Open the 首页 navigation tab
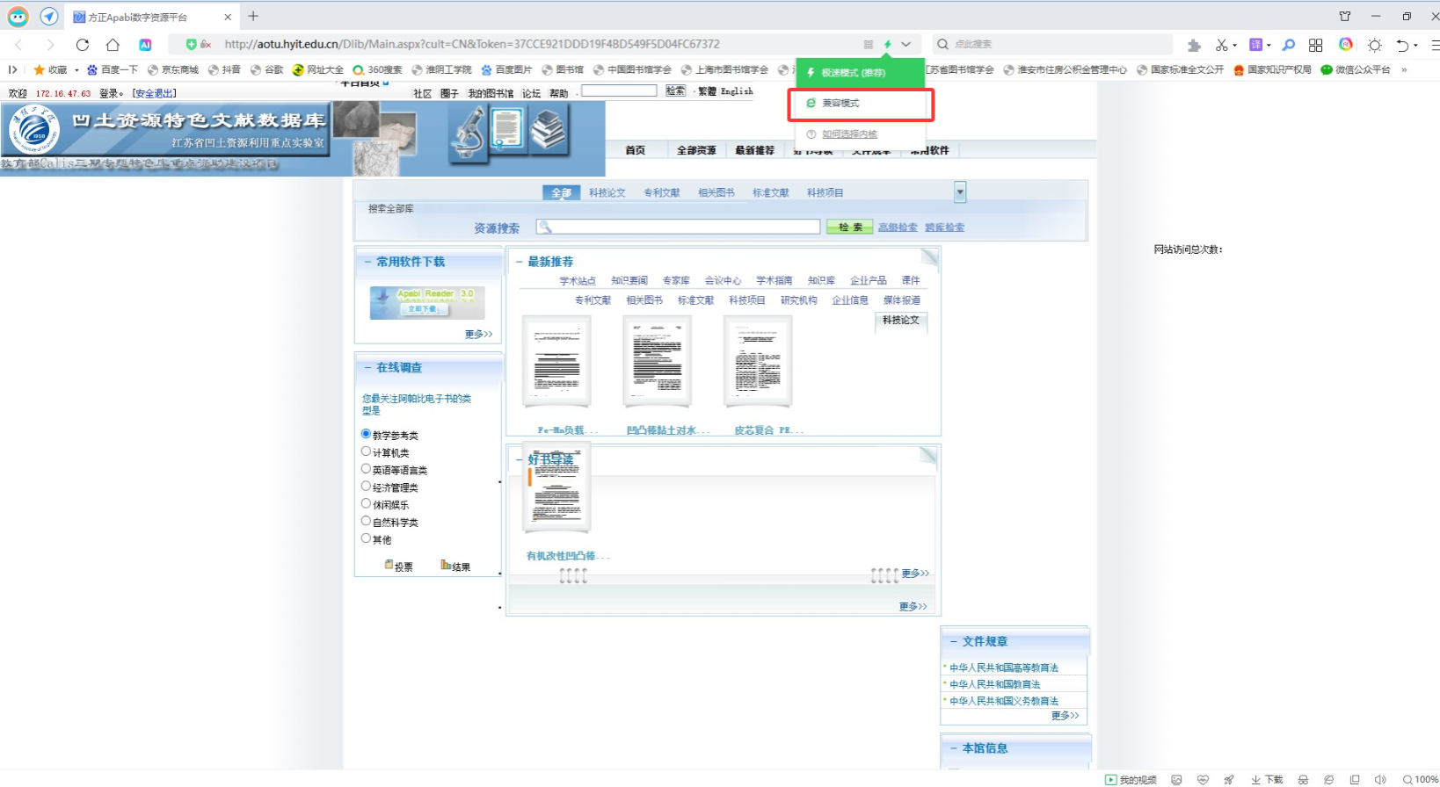This screenshot has width=1440, height=787. coord(636,150)
